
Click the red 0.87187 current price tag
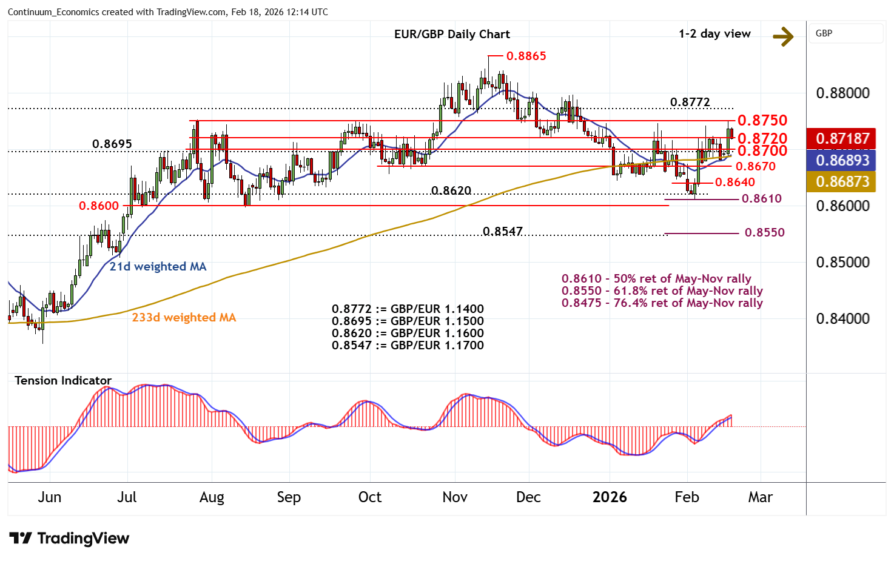(842, 138)
